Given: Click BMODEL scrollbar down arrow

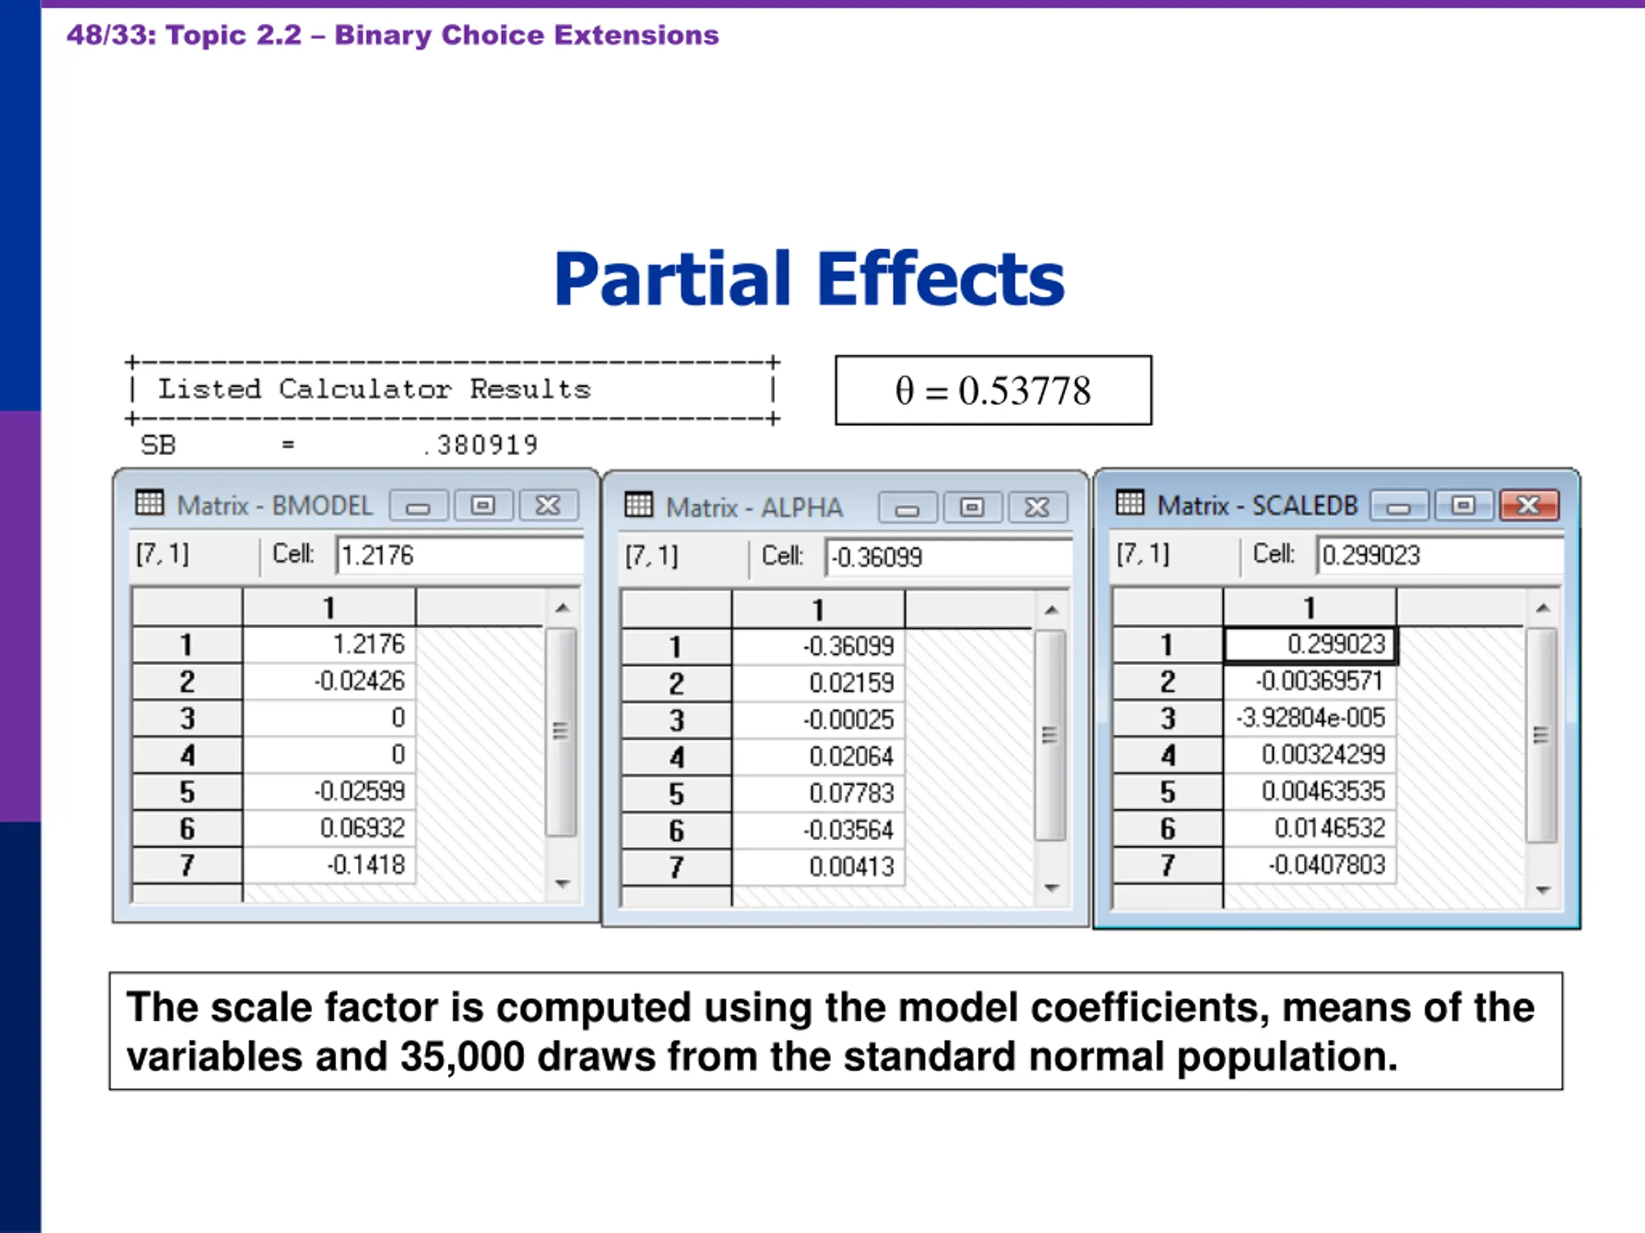Looking at the screenshot, I should [562, 884].
